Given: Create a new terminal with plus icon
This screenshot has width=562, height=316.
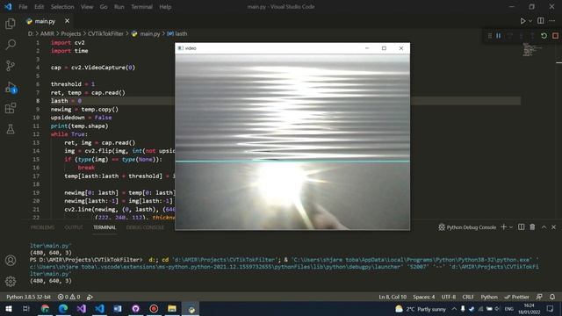Looking at the screenshot, I should (503, 227).
